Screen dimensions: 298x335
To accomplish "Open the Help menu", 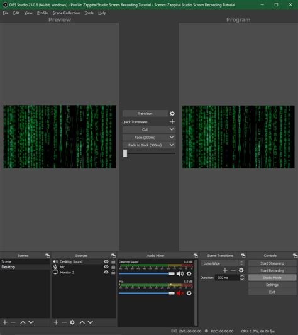I will (102, 13).
